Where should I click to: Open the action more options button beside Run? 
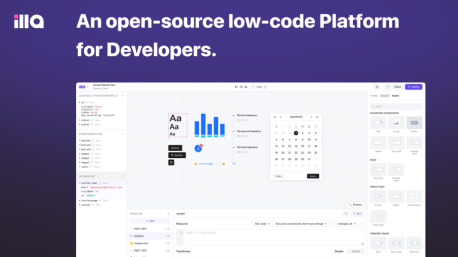click(x=346, y=214)
